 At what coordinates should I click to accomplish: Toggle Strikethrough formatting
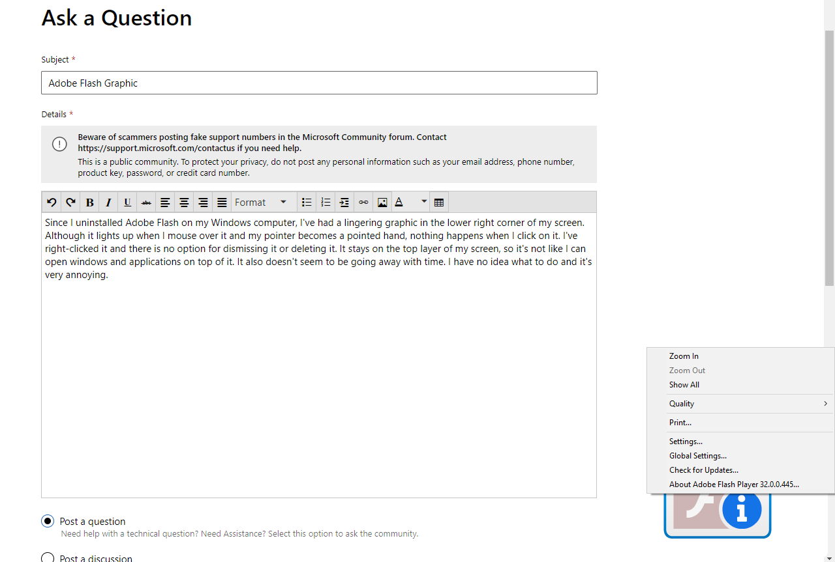146,203
